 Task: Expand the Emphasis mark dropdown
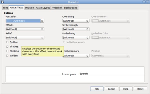(x=76, y=56)
